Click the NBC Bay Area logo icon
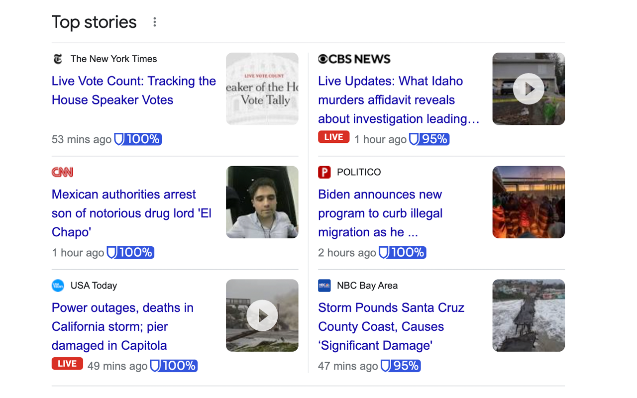This screenshot has width=637, height=398. (324, 286)
